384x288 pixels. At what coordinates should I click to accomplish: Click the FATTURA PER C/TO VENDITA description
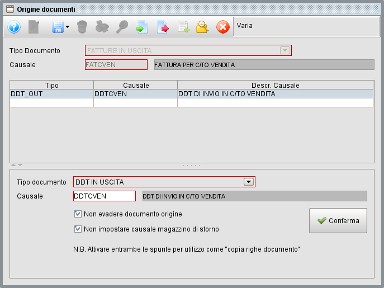pos(264,65)
